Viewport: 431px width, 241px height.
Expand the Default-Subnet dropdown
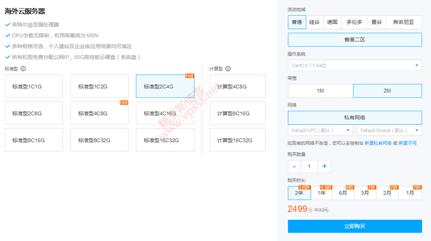389,130
